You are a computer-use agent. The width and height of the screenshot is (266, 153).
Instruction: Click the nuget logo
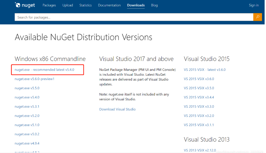point(25,5)
